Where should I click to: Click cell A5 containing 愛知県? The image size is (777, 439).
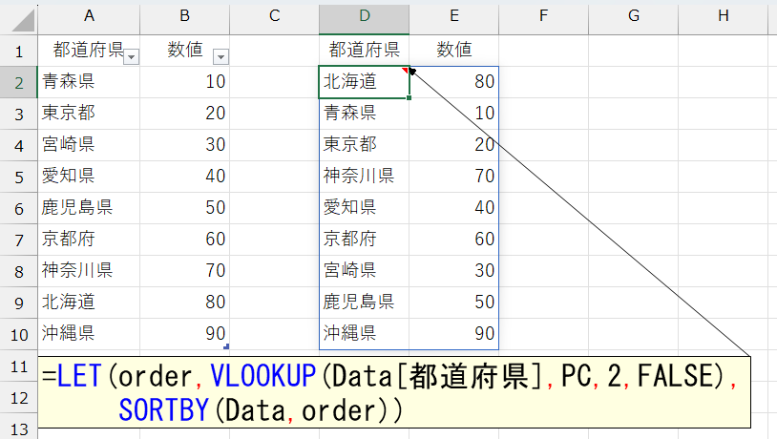89,177
